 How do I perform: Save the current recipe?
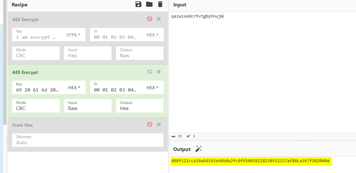point(138,4)
